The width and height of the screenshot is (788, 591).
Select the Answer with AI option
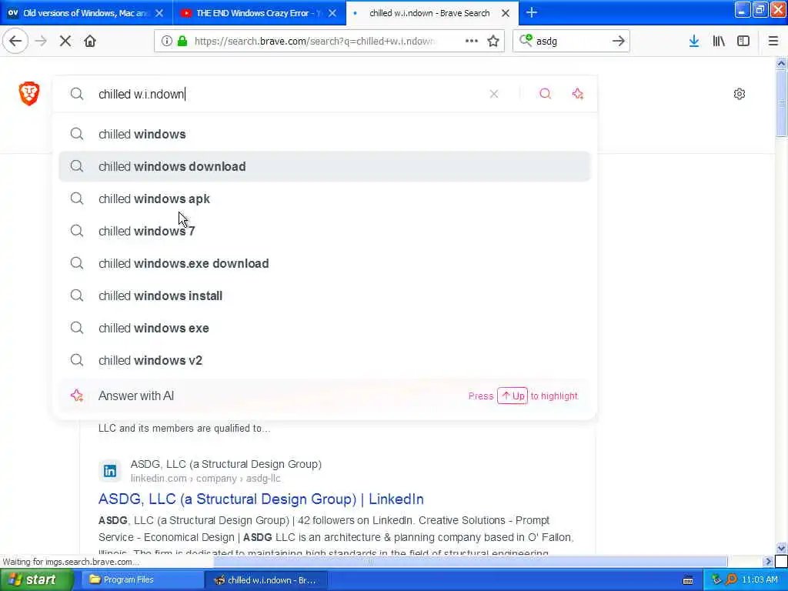pyautogui.click(x=325, y=396)
